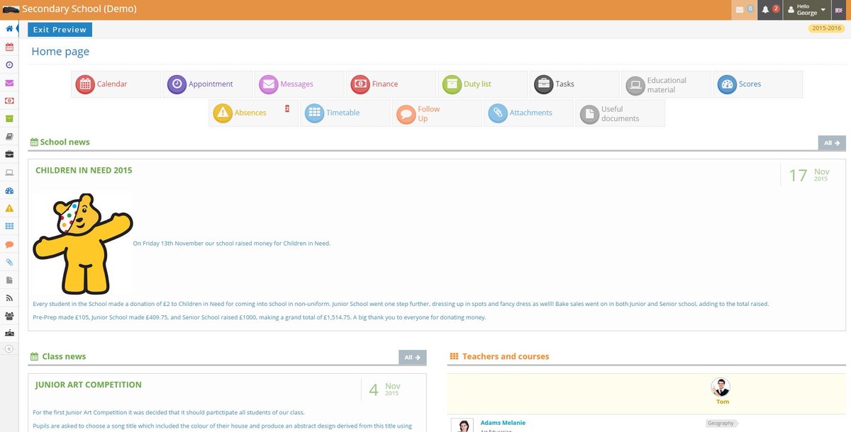Click the Class news section heading
Screen dimensions: 851x432
(64, 357)
